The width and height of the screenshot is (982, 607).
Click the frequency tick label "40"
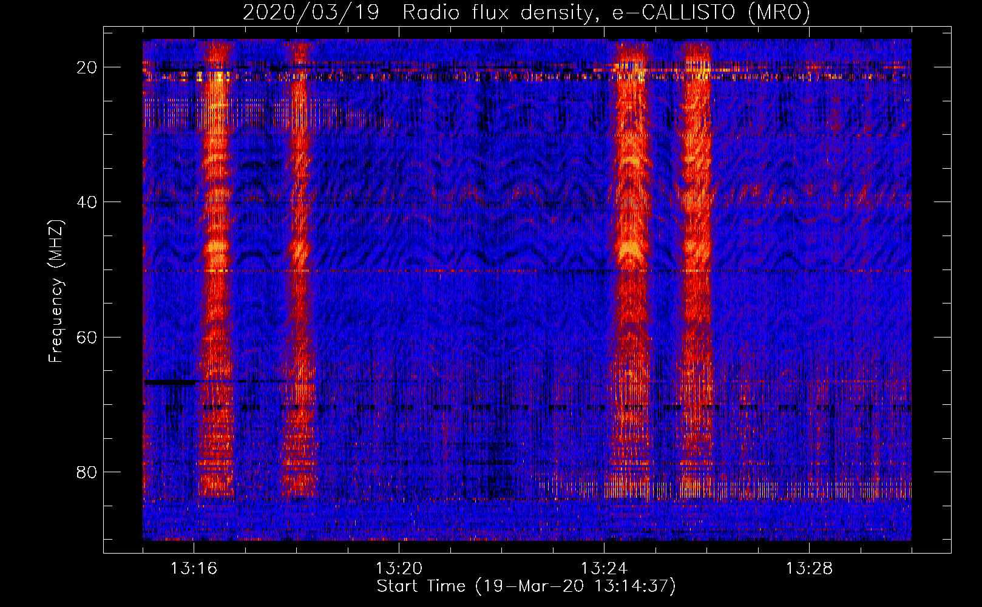(x=87, y=202)
